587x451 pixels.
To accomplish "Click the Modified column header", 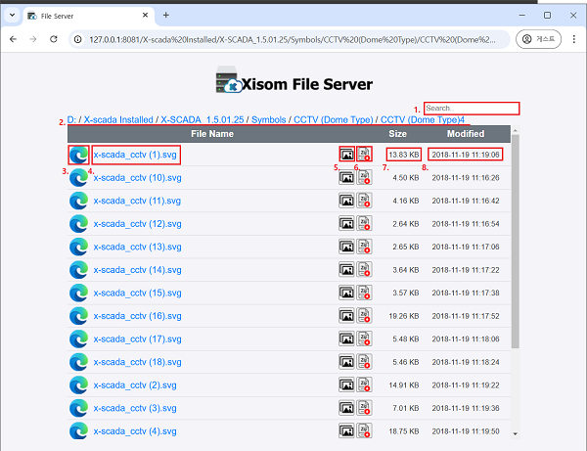I will point(466,134).
